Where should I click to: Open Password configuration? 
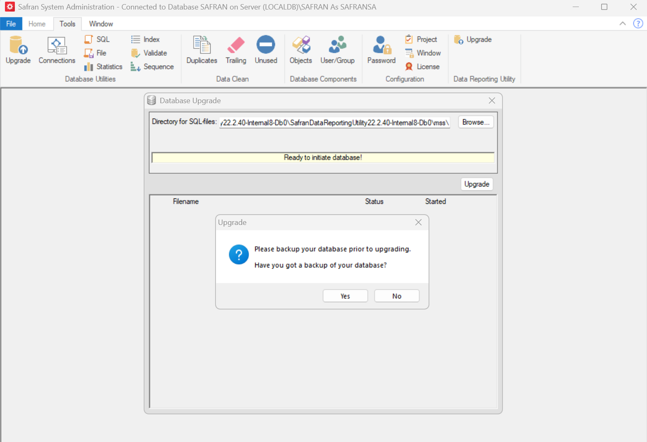pos(382,50)
